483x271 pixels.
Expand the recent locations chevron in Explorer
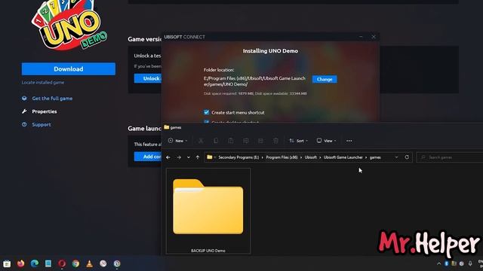189,157
